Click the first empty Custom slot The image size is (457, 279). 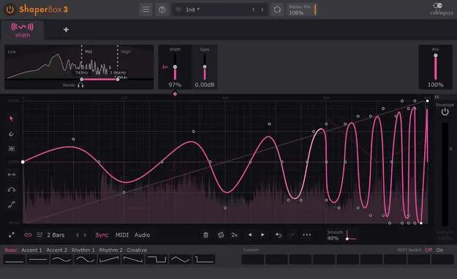coord(253,259)
